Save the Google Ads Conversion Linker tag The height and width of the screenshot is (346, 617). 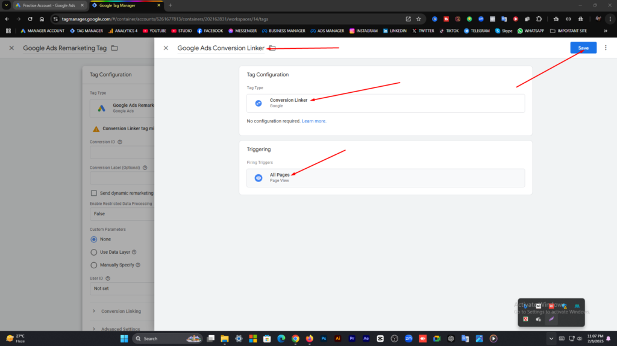(x=583, y=48)
